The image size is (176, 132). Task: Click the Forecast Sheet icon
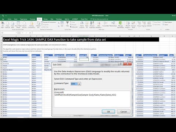click(x=133, y=25)
